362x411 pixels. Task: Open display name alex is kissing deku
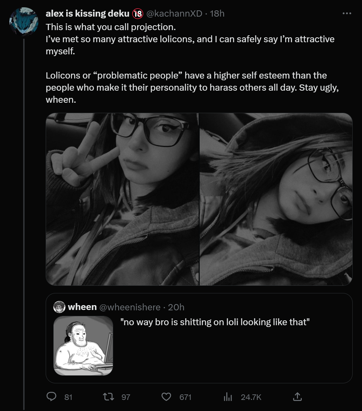pos(88,13)
